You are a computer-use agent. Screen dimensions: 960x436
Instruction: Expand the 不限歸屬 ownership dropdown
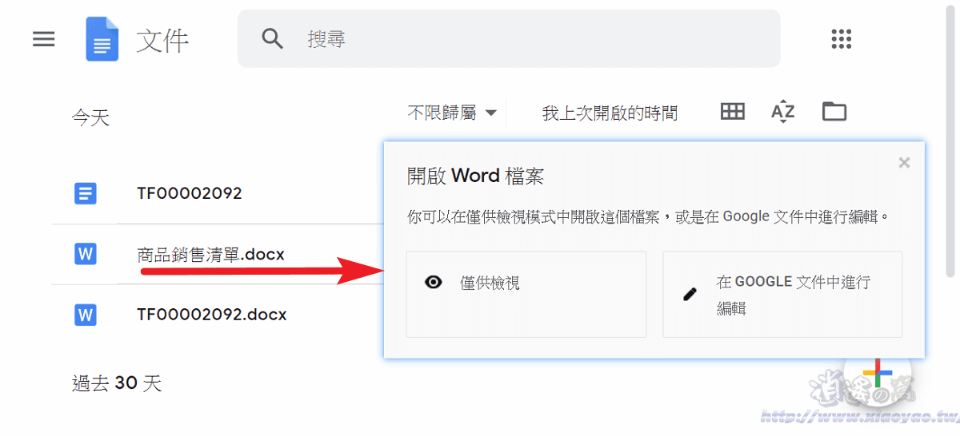tap(452, 113)
